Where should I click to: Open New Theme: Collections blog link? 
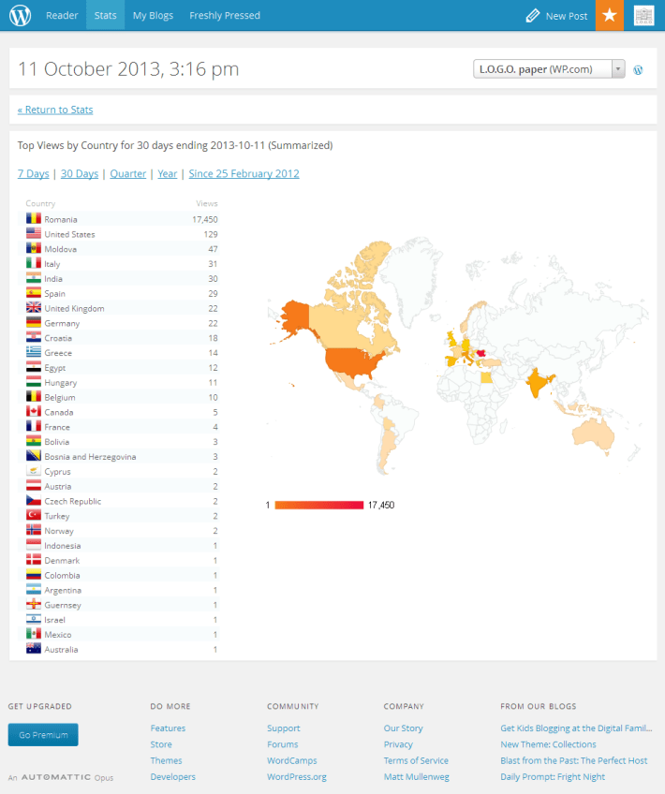(x=548, y=743)
